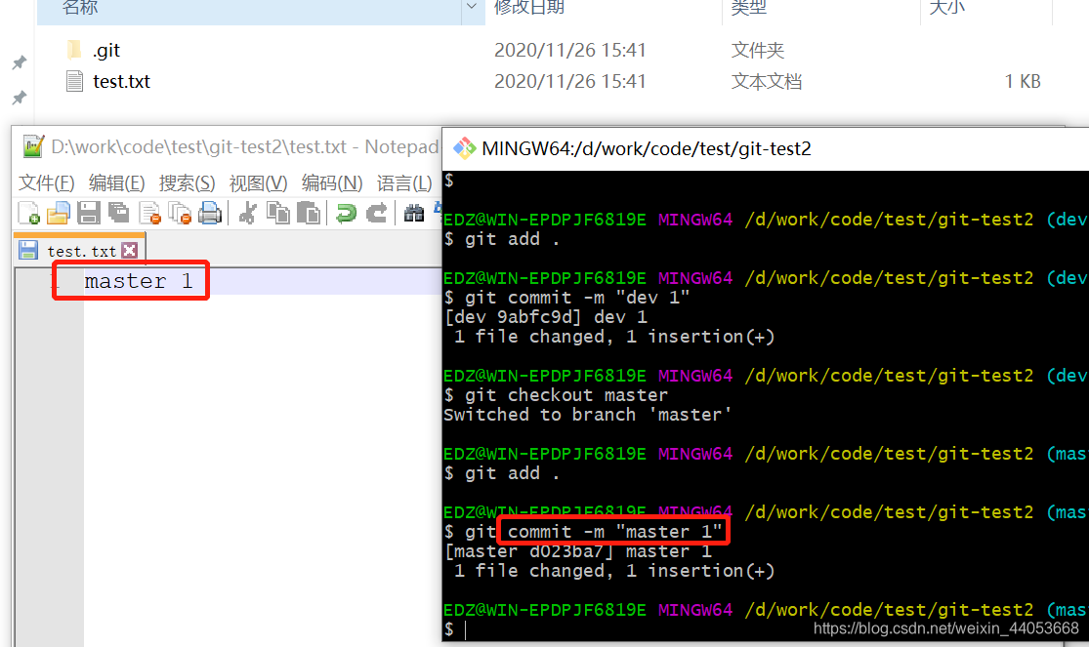Sort Explorer by 大小 column header
The image size is (1089, 647).
(947, 8)
